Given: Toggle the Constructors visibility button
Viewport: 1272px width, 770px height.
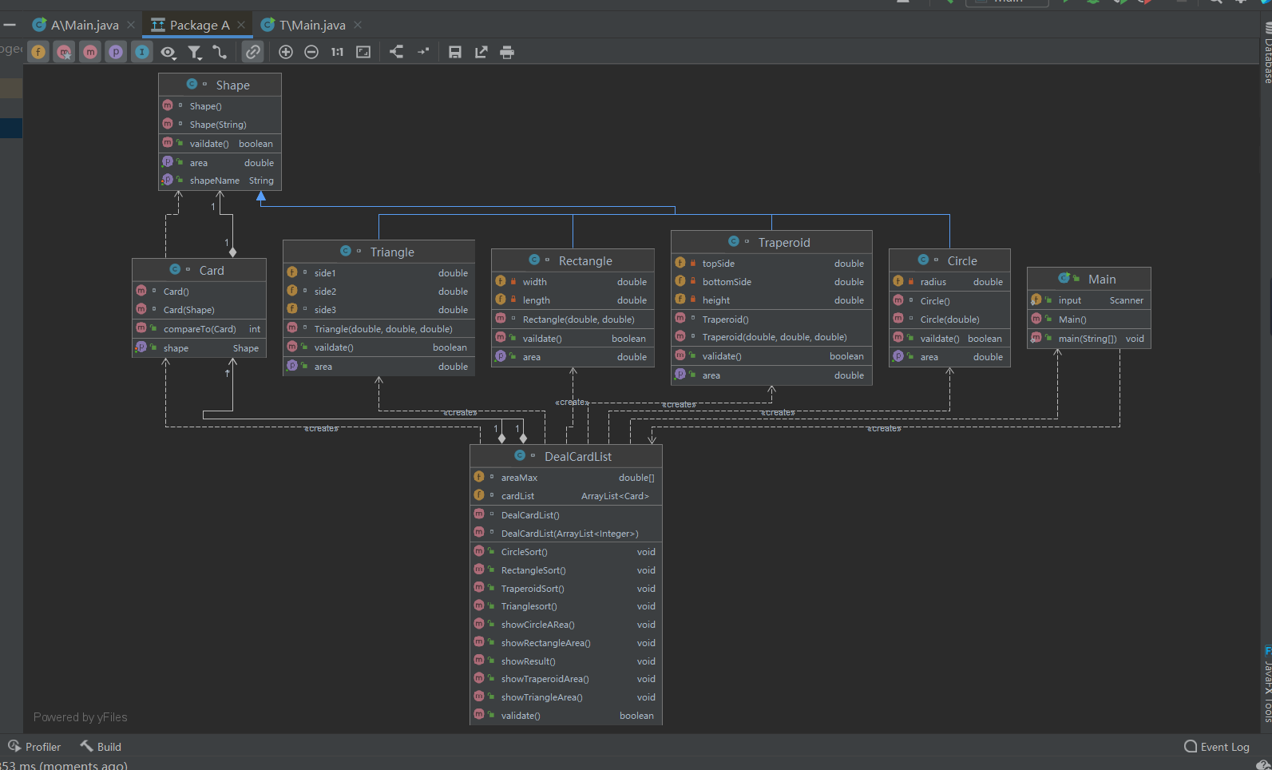Looking at the screenshot, I should point(64,53).
